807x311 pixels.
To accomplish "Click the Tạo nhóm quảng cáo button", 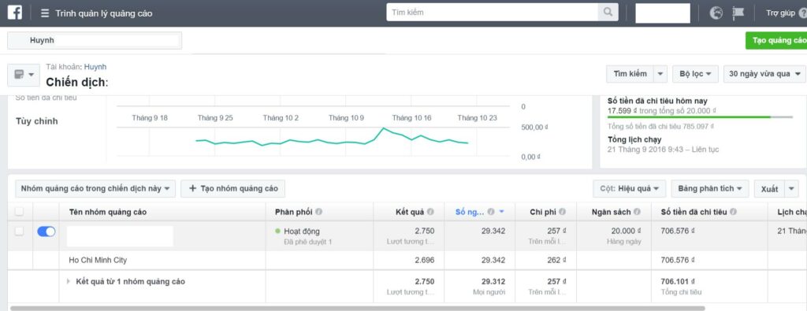I will tap(232, 189).
